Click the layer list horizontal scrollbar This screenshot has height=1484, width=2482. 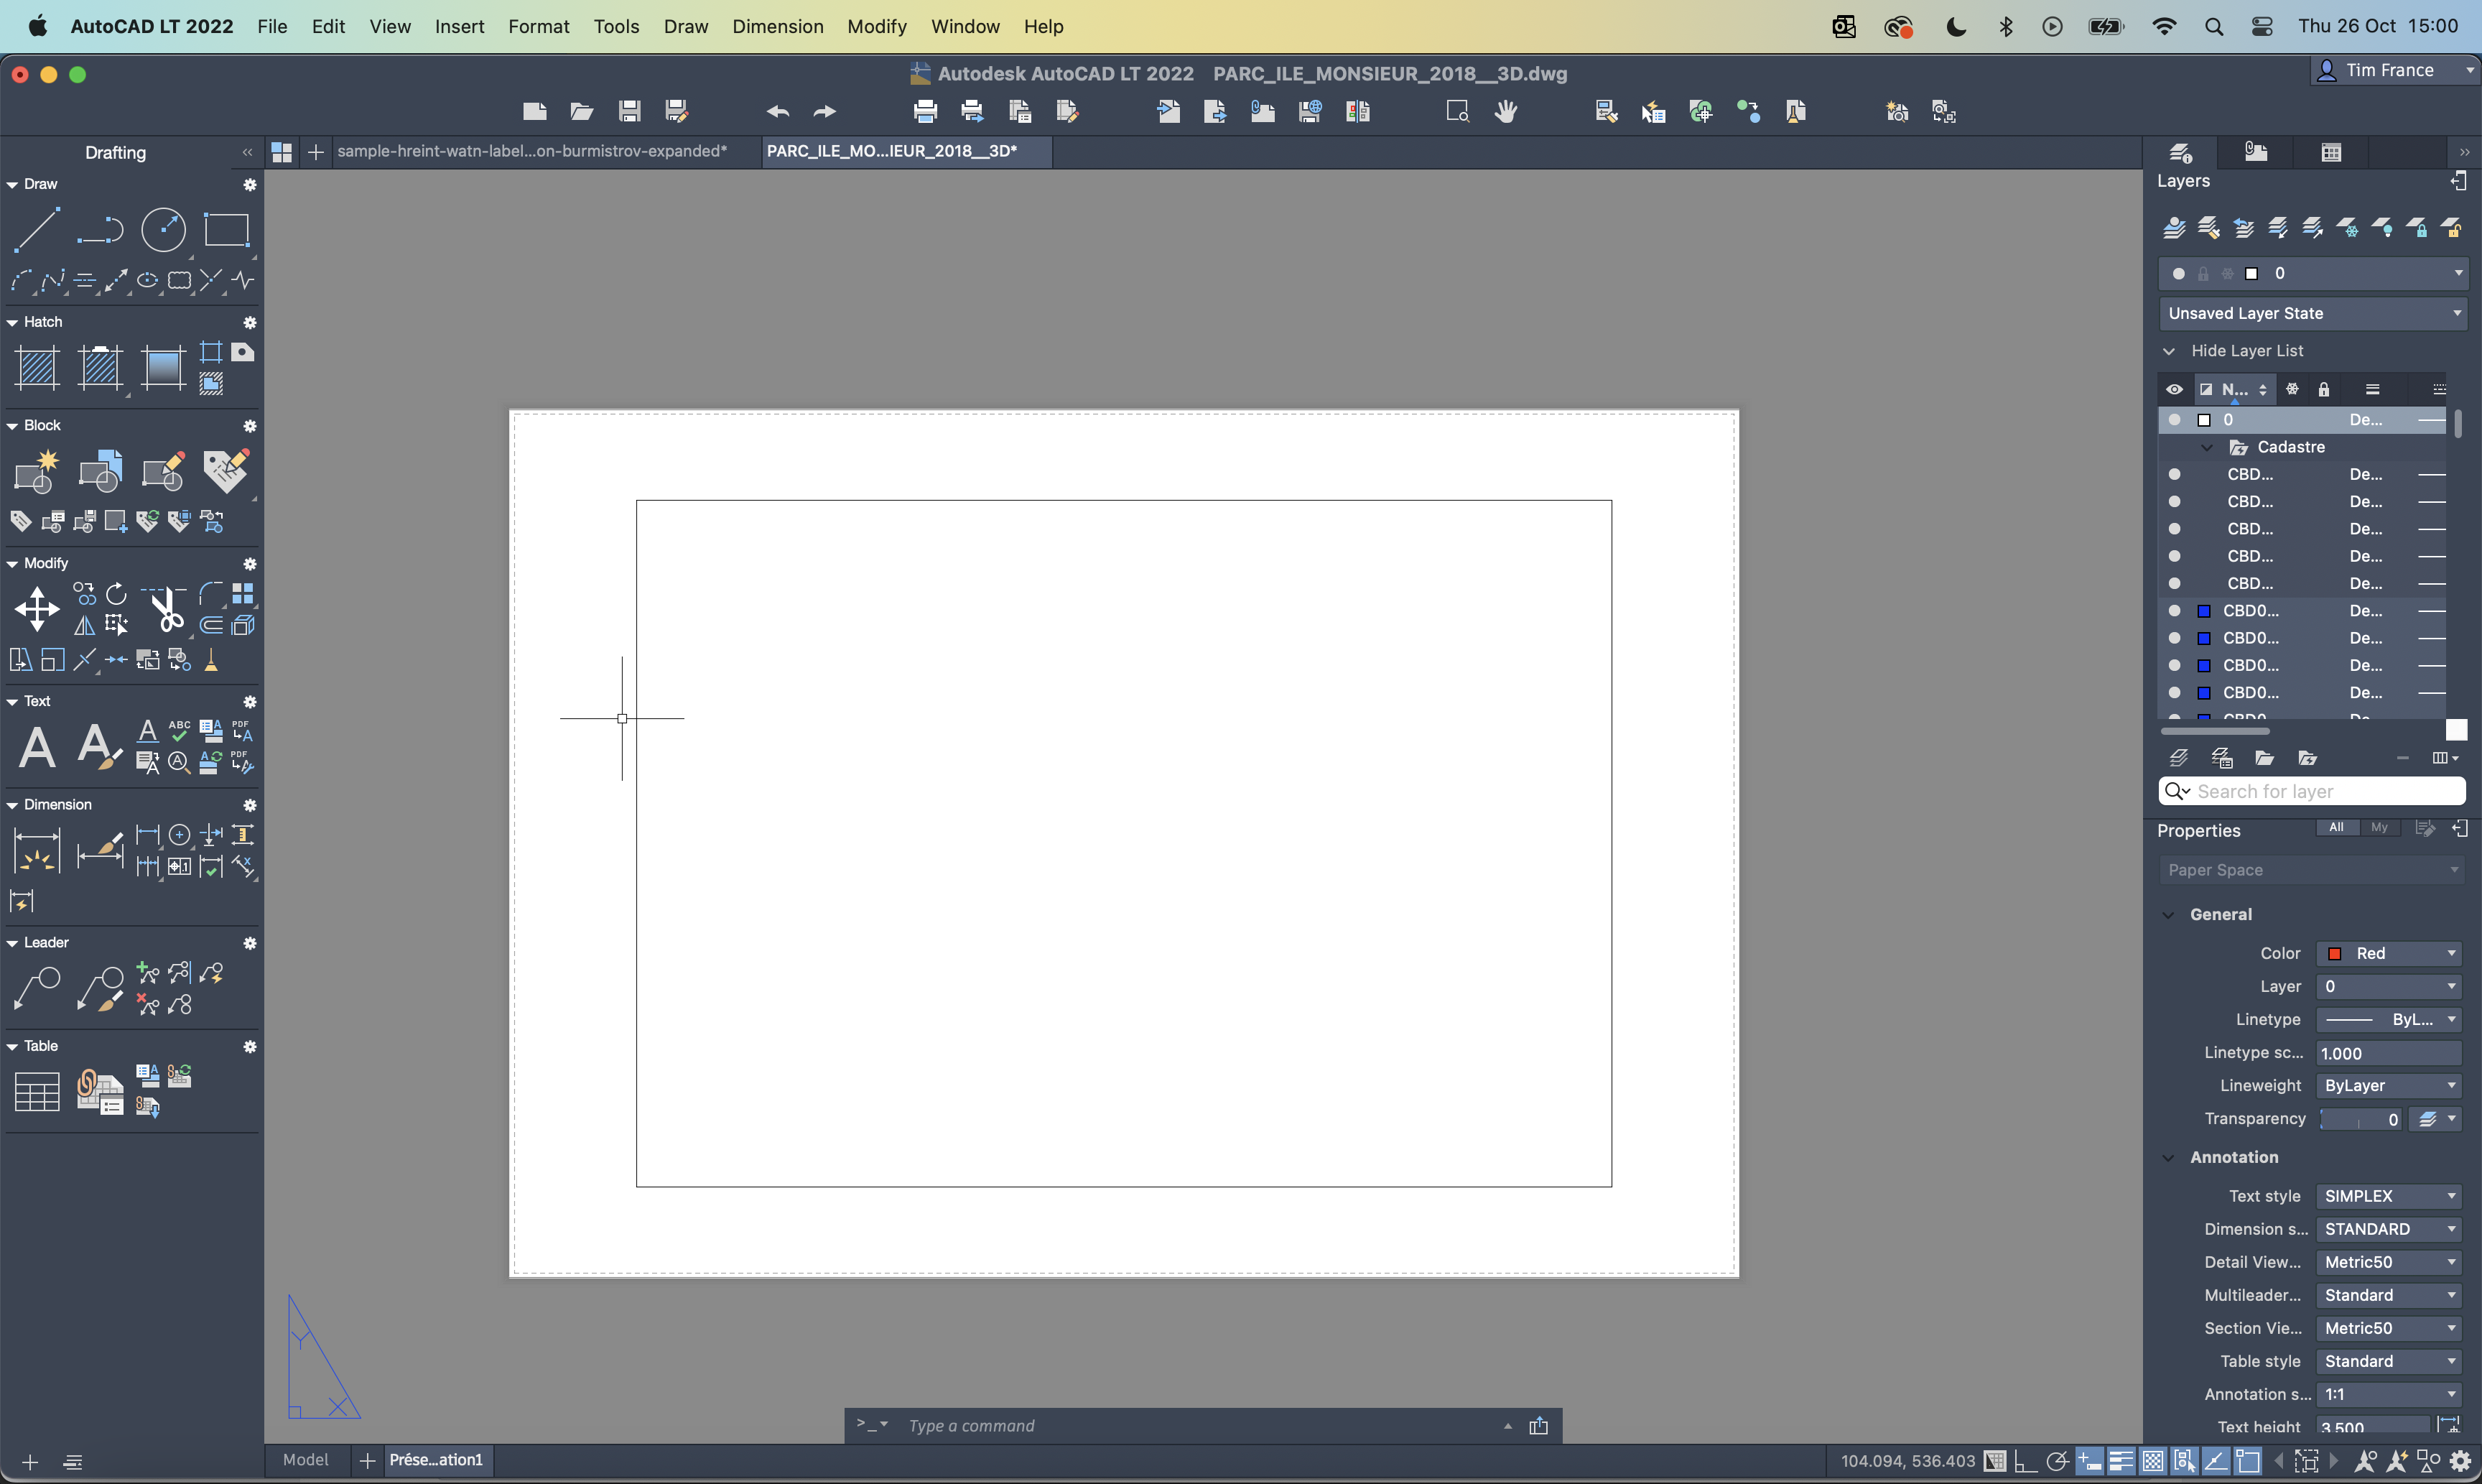[2214, 731]
